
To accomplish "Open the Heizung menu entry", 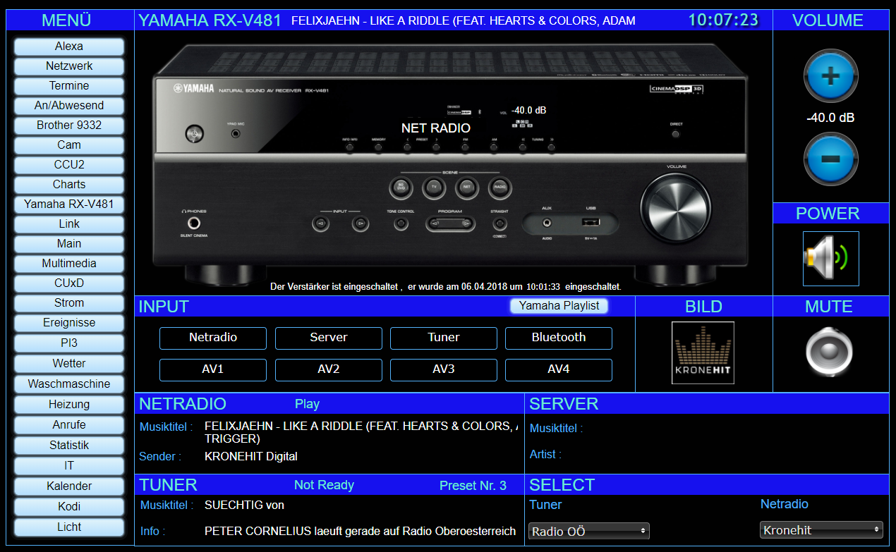I will [x=69, y=405].
